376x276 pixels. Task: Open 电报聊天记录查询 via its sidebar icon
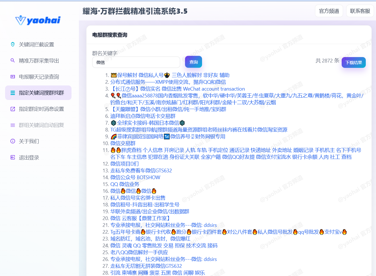click(12, 77)
